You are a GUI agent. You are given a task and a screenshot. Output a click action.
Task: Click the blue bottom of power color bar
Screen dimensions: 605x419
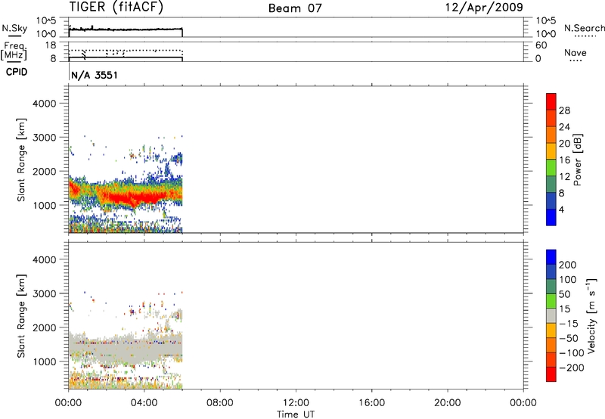coord(551,217)
